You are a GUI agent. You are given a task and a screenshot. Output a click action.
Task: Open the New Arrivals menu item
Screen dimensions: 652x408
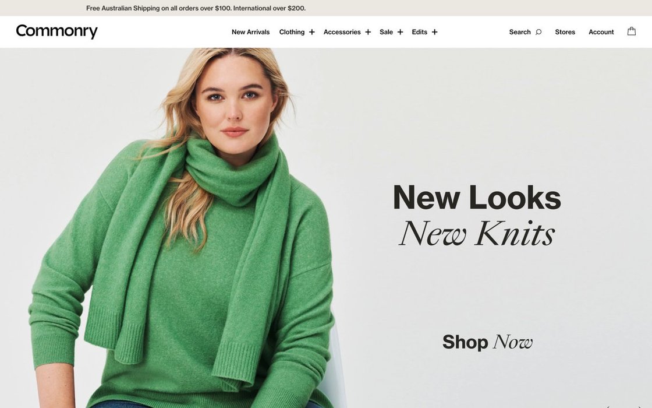click(x=251, y=32)
